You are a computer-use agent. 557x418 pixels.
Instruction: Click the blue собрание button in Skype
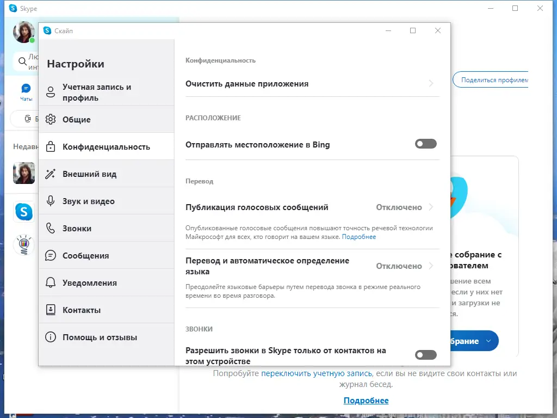pyautogui.click(x=474, y=341)
